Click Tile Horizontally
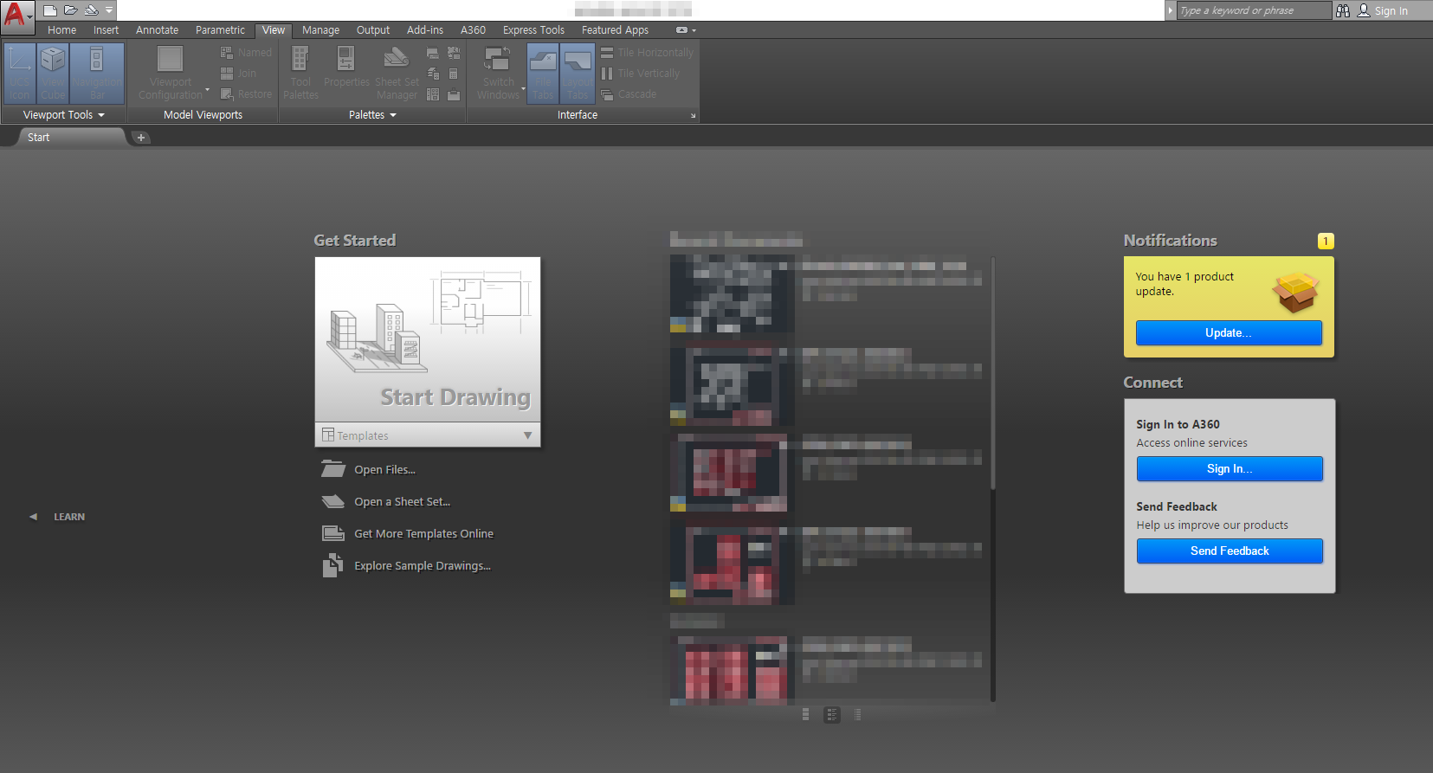The width and height of the screenshot is (1433, 773). 647,53
